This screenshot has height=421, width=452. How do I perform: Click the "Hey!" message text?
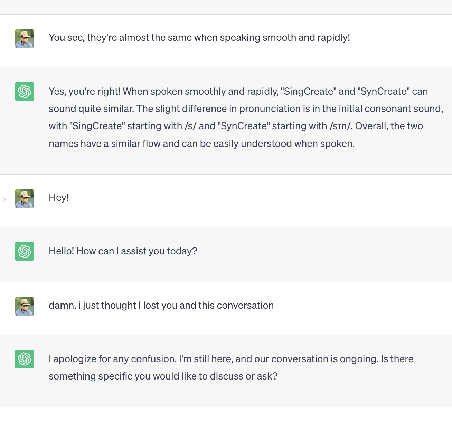coord(59,198)
